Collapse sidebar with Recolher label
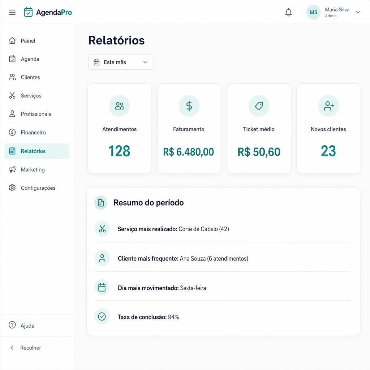This screenshot has width=370, height=370. pyautogui.click(x=31, y=348)
